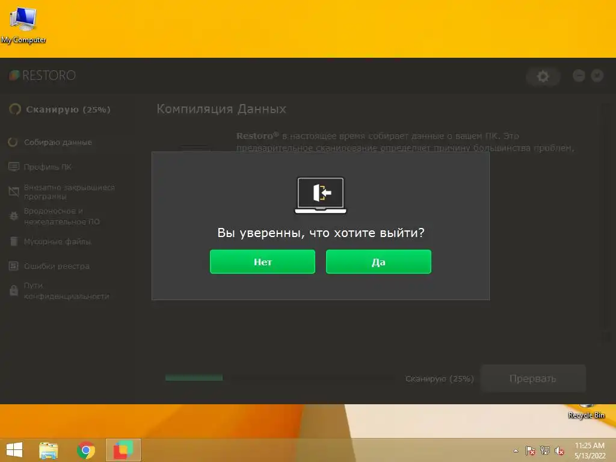Select Профиль ПК sidebar item
The image size is (616, 462).
tap(40, 167)
